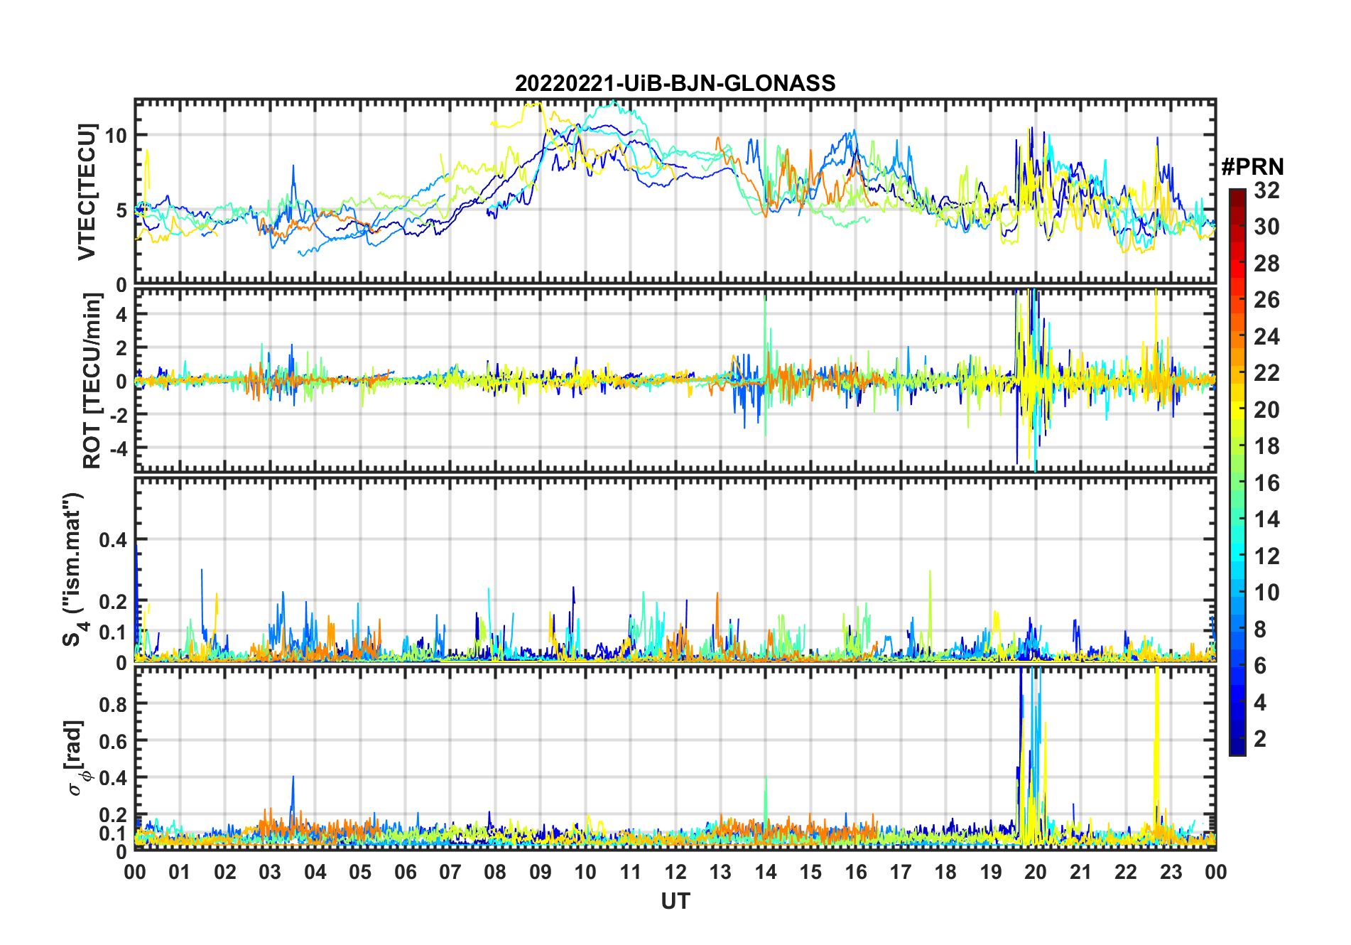Click the ROT [TECU/min] y-axis label
The image size is (1351, 945).
92,380
